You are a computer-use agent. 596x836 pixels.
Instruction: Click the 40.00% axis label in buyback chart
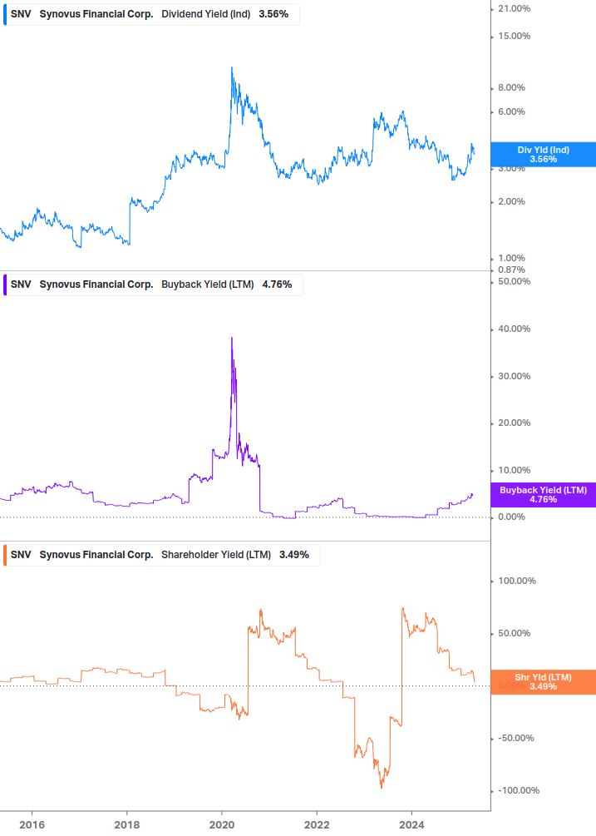[514, 329]
